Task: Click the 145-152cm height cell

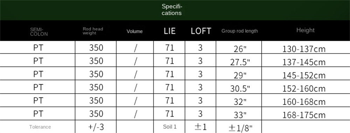Action: 304,76
